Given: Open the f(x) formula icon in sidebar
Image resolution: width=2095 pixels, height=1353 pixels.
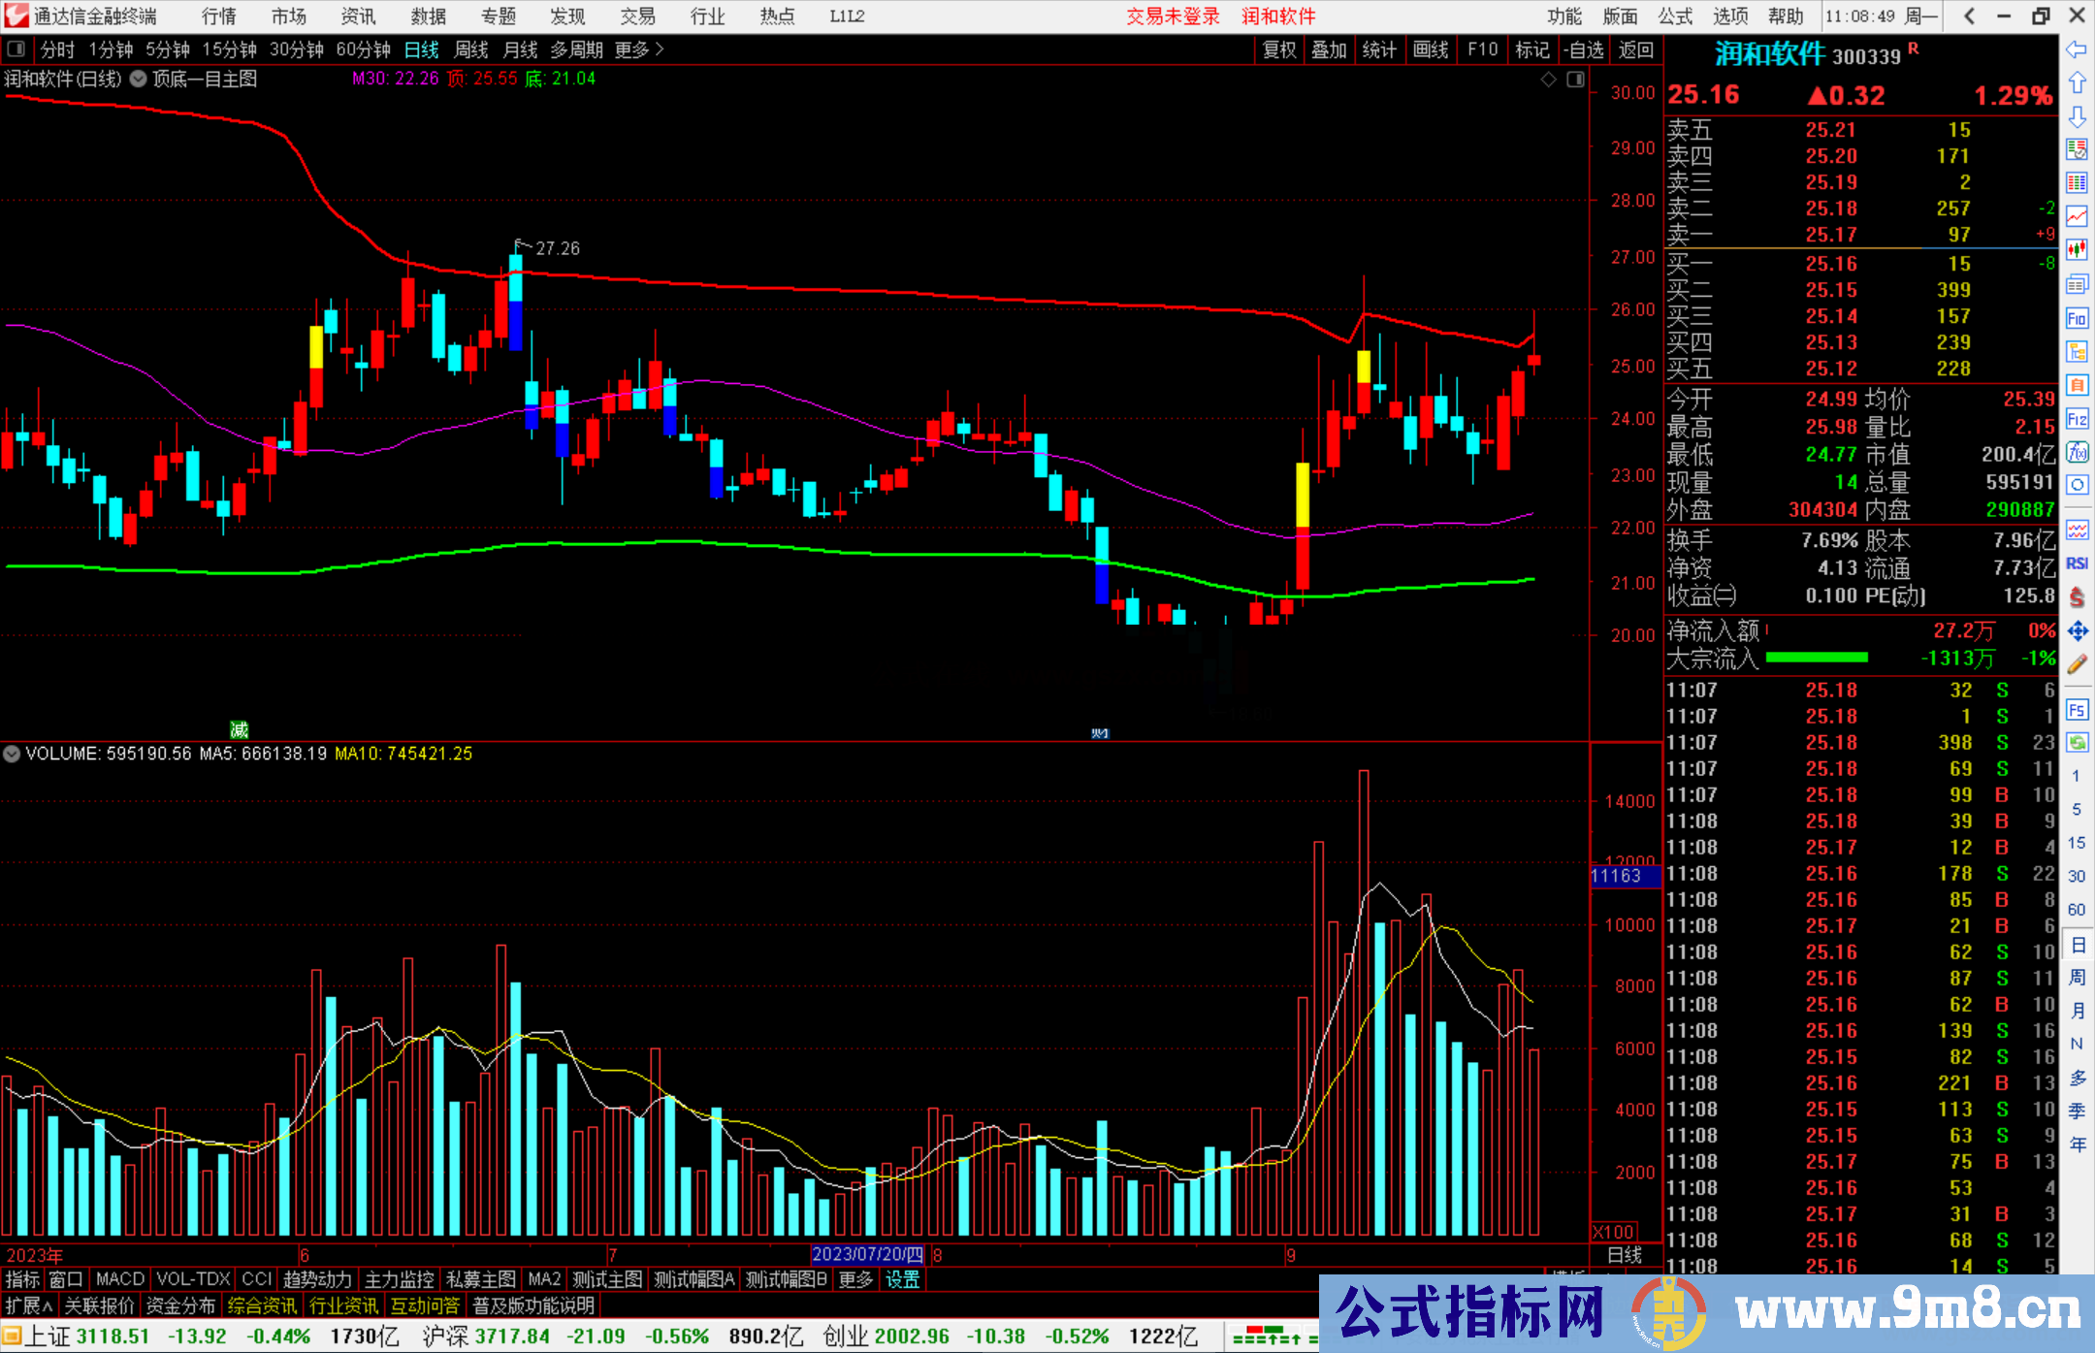Looking at the screenshot, I should (2077, 452).
